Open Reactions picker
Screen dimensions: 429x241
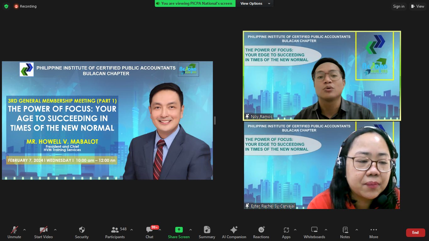(261, 233)
